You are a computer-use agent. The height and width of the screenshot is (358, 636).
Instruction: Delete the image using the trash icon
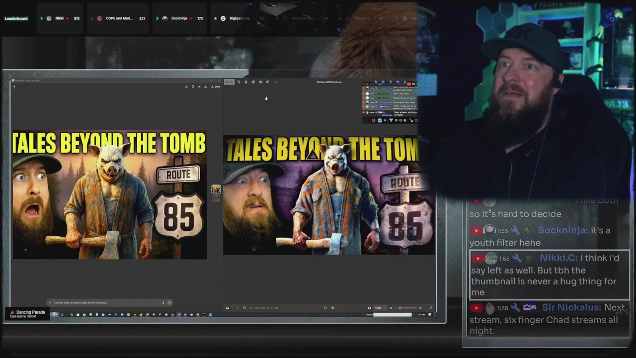[246, 82]
